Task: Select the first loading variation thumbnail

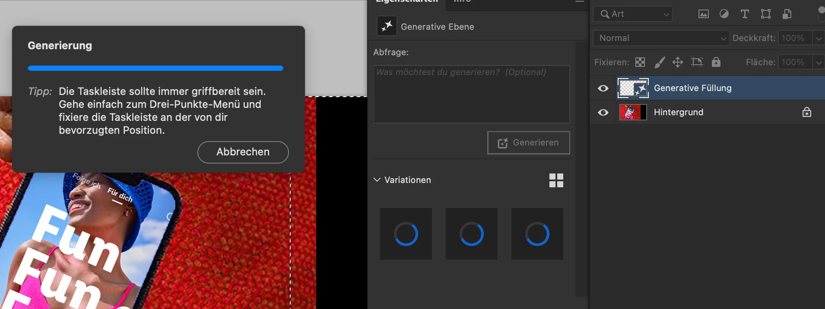Action: tap(406, 234)
